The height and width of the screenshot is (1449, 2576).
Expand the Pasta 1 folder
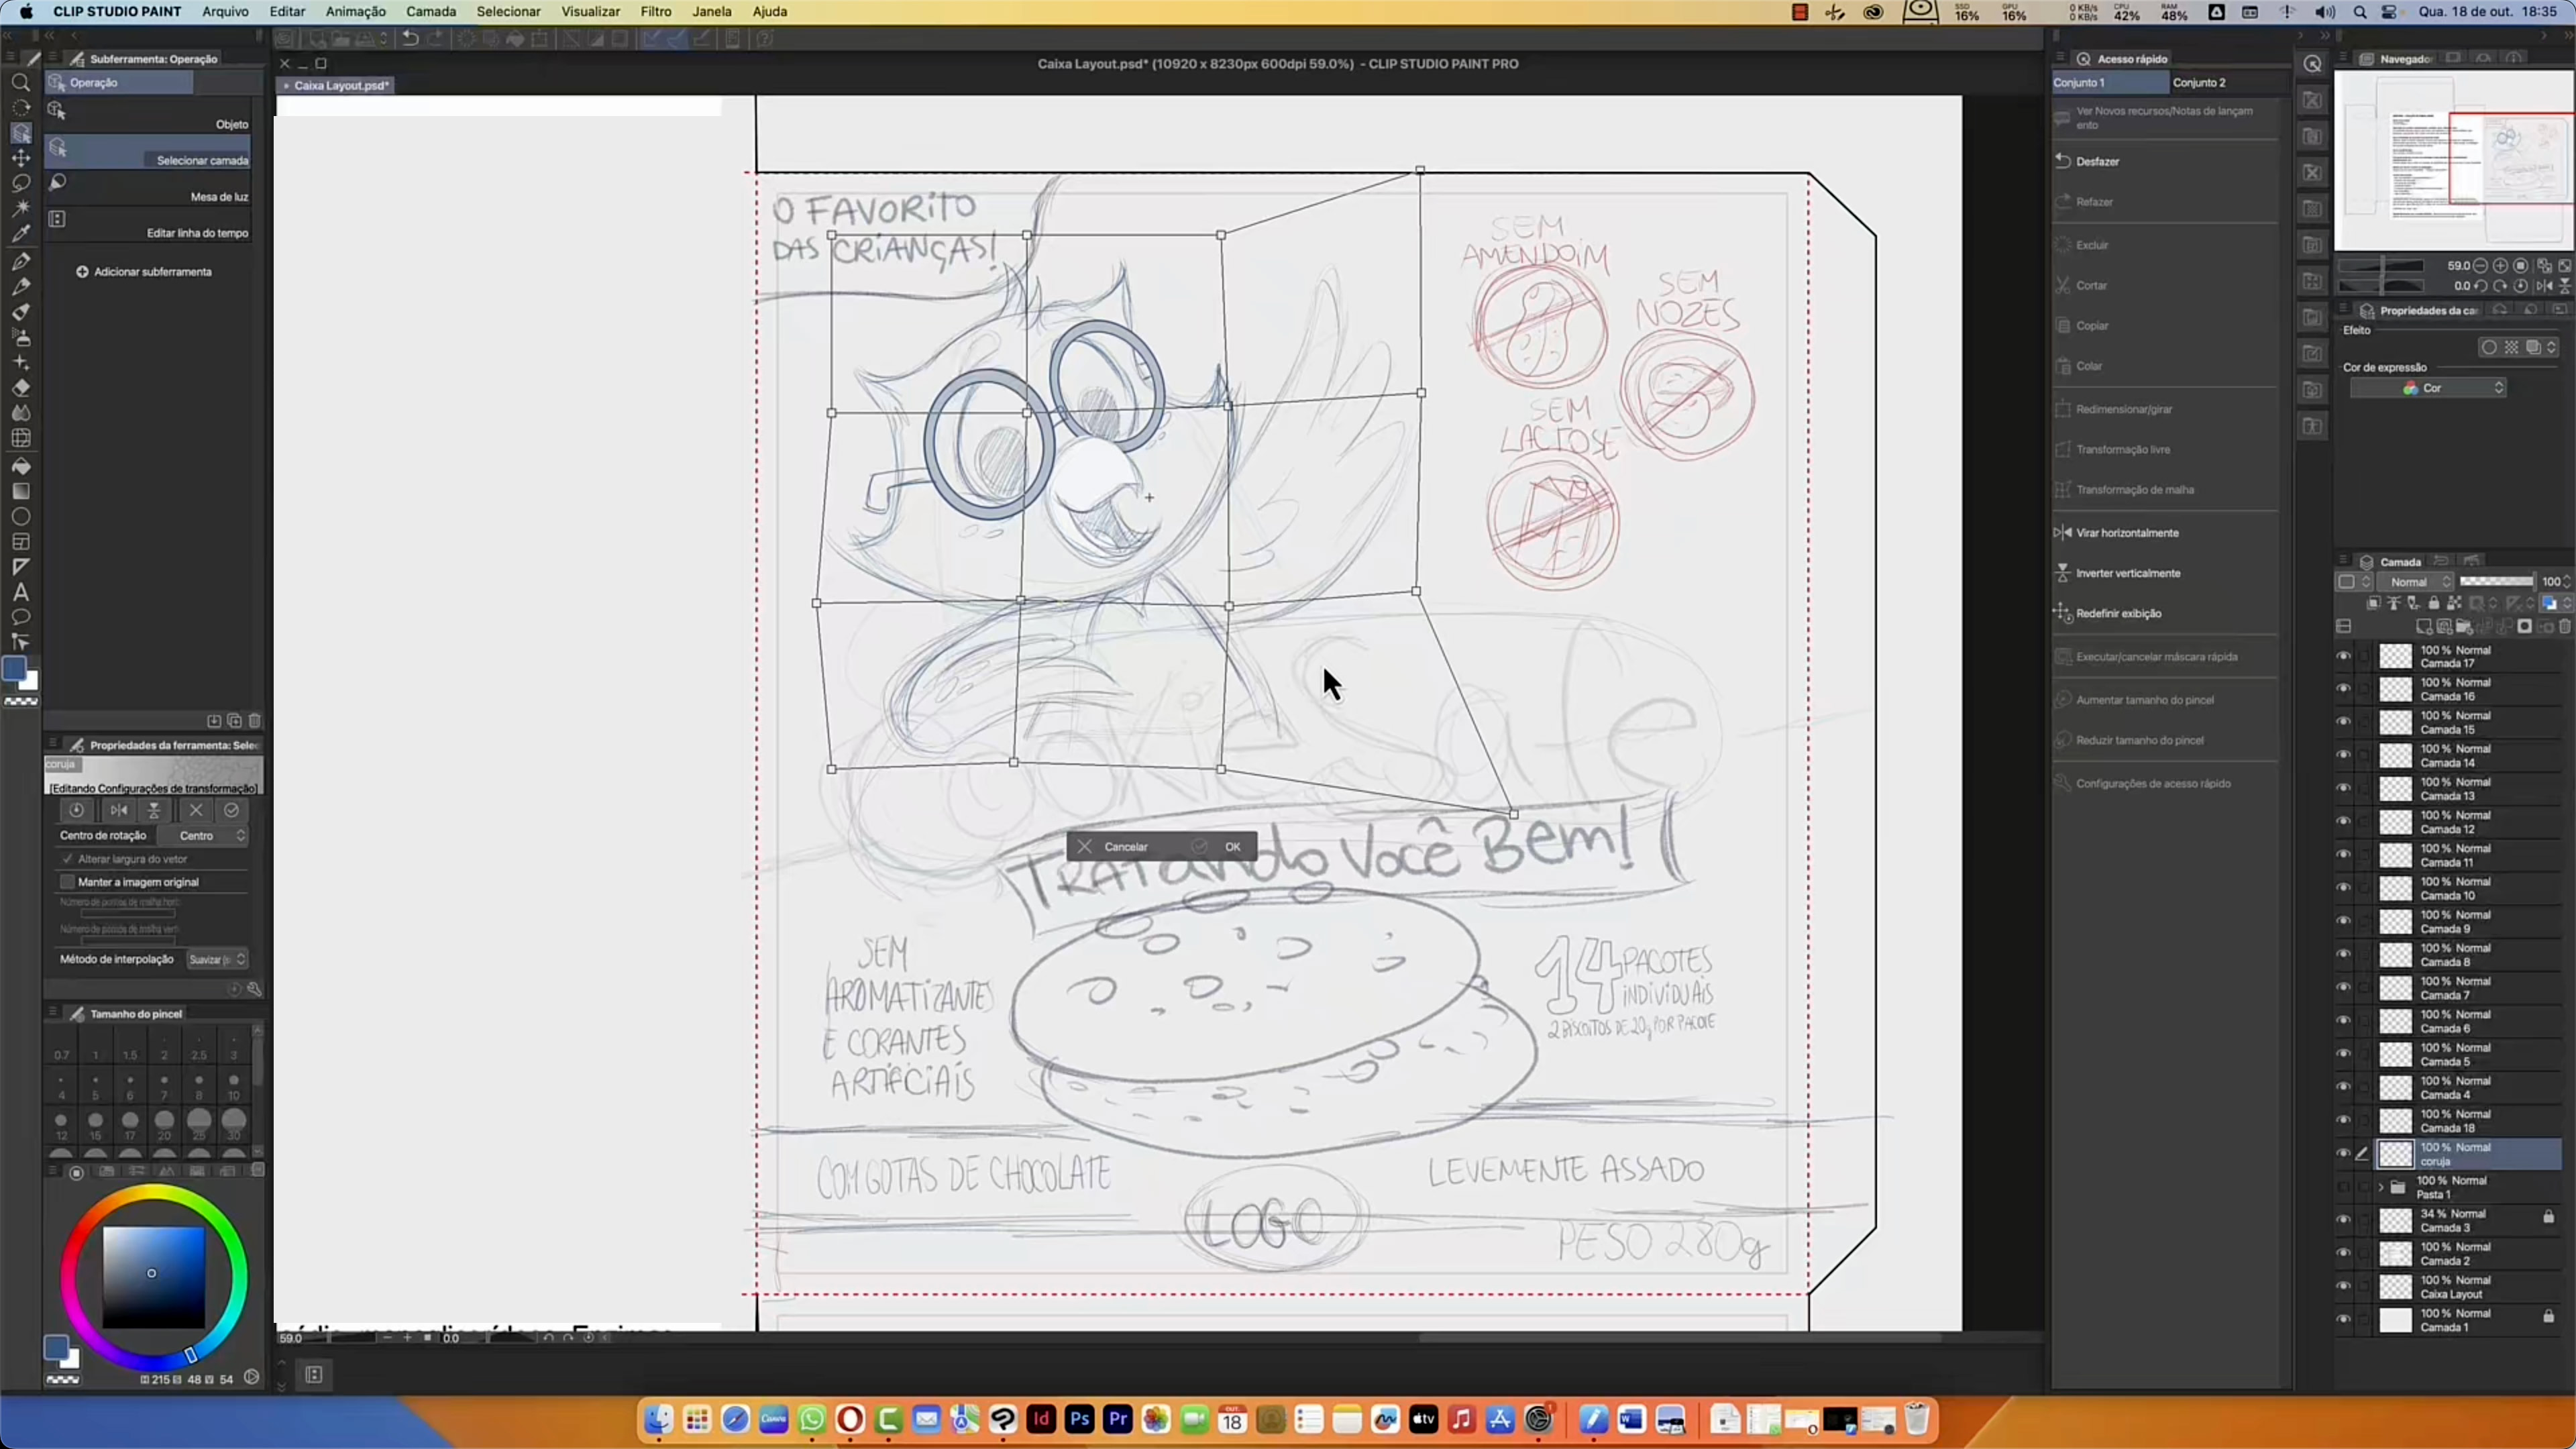[x=2381, y=1187]
